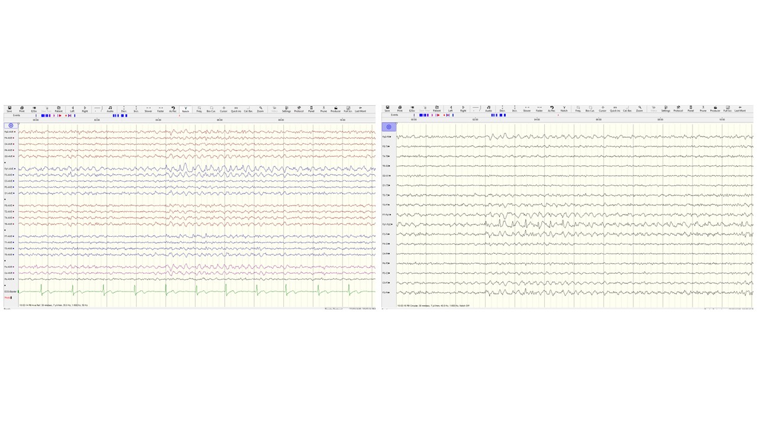Screen dimensions: 757x425
Task: Click Print icon in right EEG window
Action: 400,109
